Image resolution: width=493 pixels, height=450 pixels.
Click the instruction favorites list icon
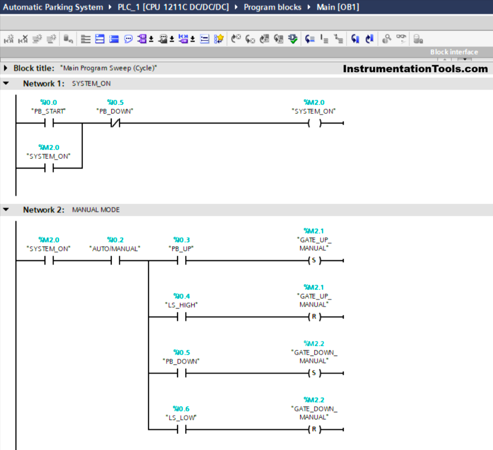205,39
